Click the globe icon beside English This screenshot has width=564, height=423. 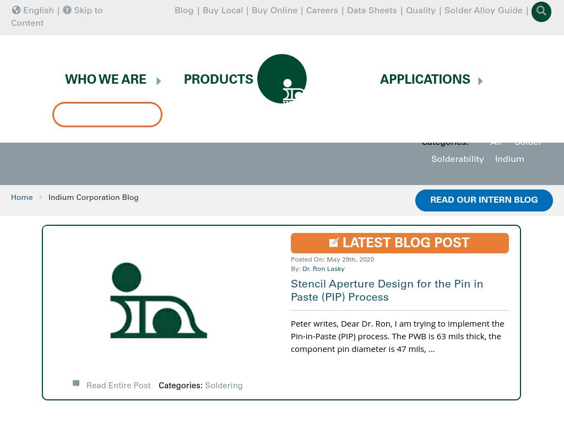(16, 10)
